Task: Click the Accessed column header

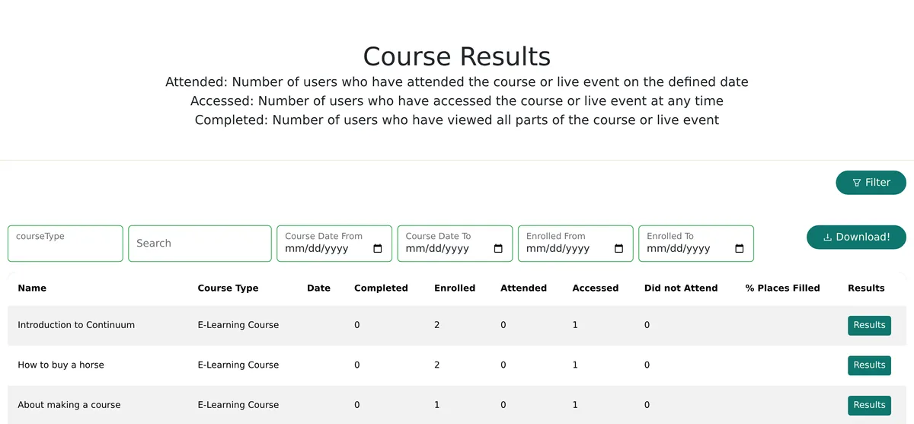Action: 596,289
